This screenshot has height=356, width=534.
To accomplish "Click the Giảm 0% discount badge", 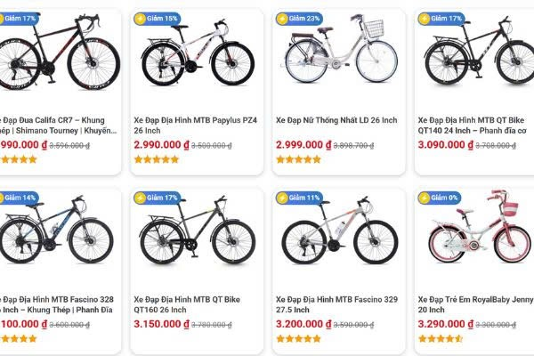I will click(x=439, y=198).
